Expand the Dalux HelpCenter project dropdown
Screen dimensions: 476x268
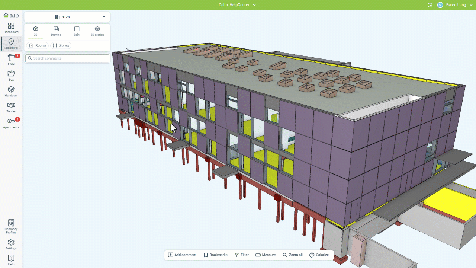237,5
